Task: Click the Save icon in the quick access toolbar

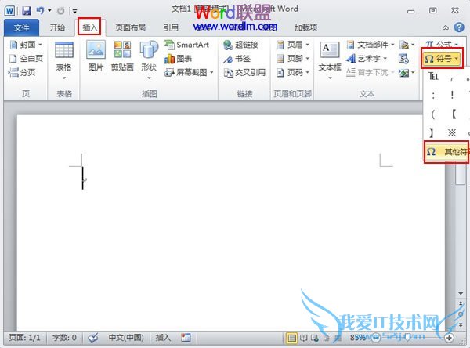Action: (27, 11)
